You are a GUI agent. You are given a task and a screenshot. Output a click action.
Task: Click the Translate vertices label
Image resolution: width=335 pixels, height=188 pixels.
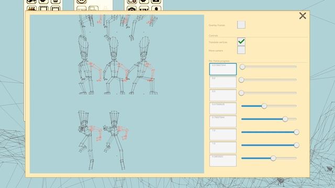coord(218,42)
